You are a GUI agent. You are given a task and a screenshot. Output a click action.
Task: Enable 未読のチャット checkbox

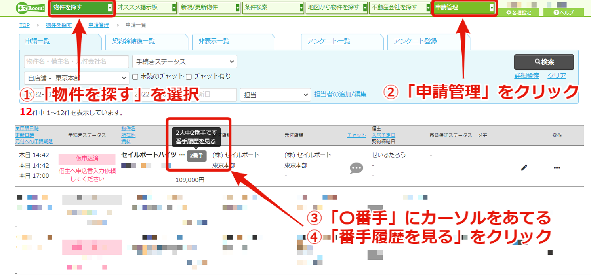(x=135, y=77)
